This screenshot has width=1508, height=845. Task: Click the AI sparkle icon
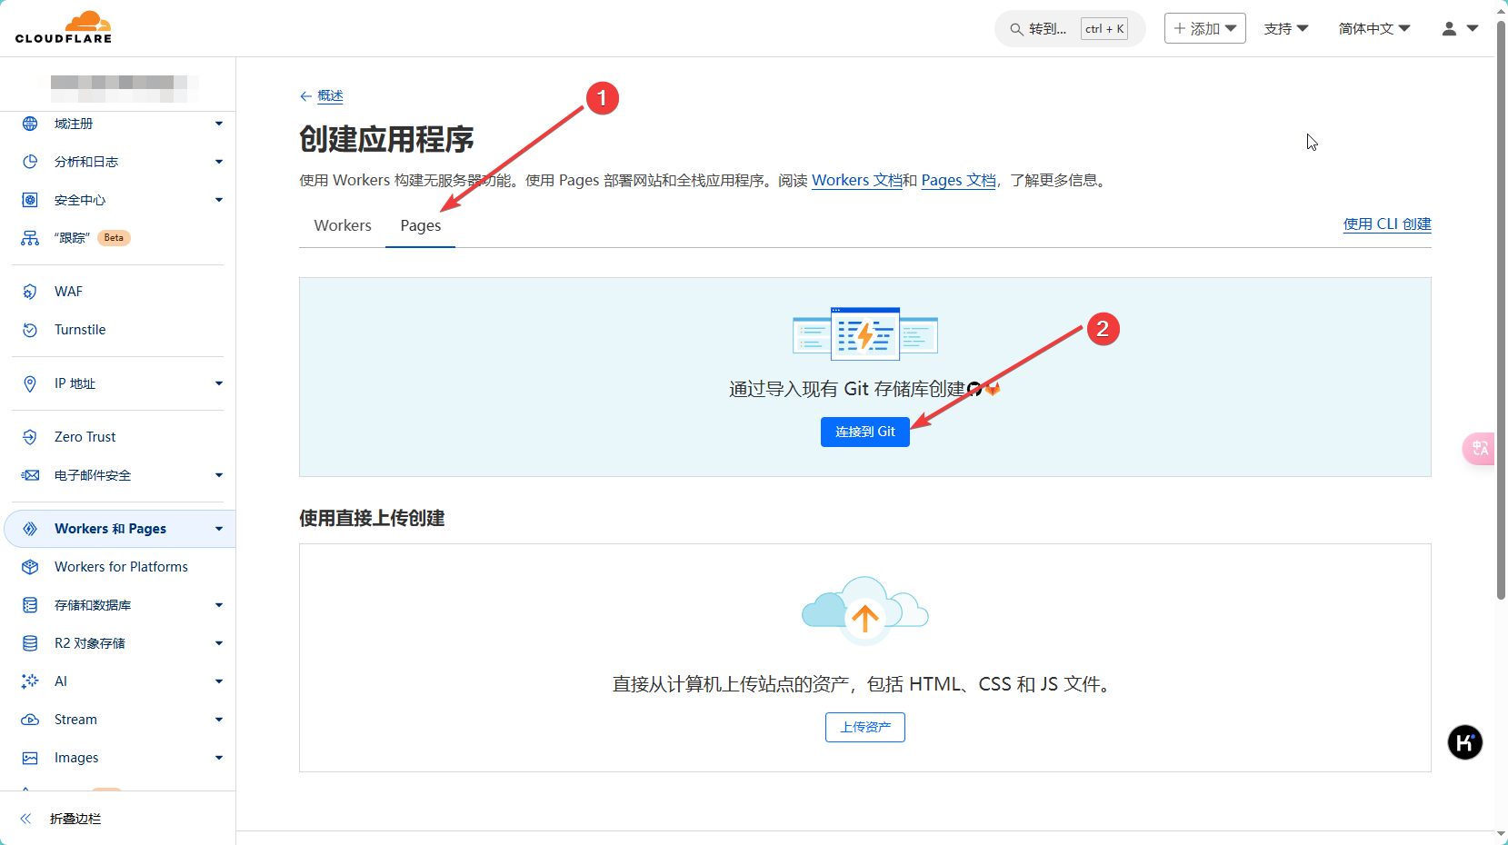click(30, 681)
